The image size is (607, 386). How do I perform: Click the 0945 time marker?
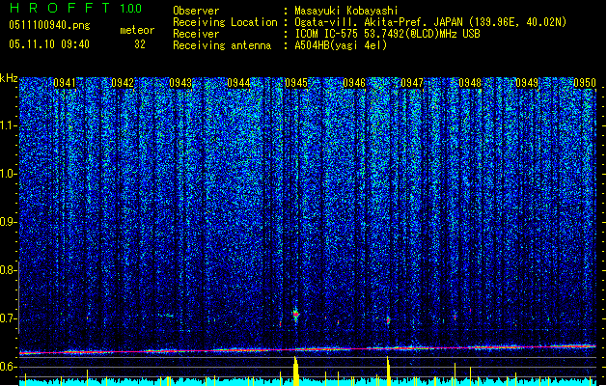pyautogui.click(x=296, y=83)
